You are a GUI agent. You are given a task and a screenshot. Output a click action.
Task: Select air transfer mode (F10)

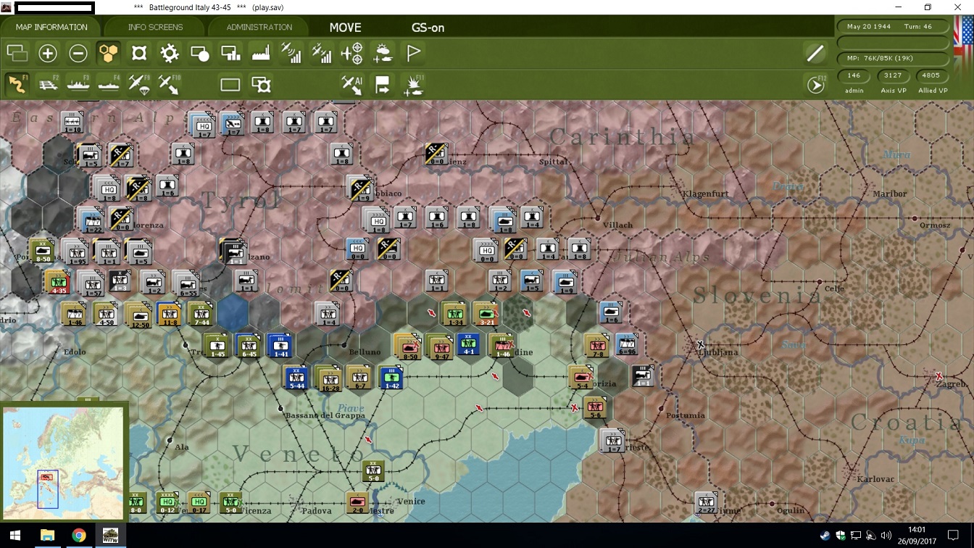tap(169, 84)
